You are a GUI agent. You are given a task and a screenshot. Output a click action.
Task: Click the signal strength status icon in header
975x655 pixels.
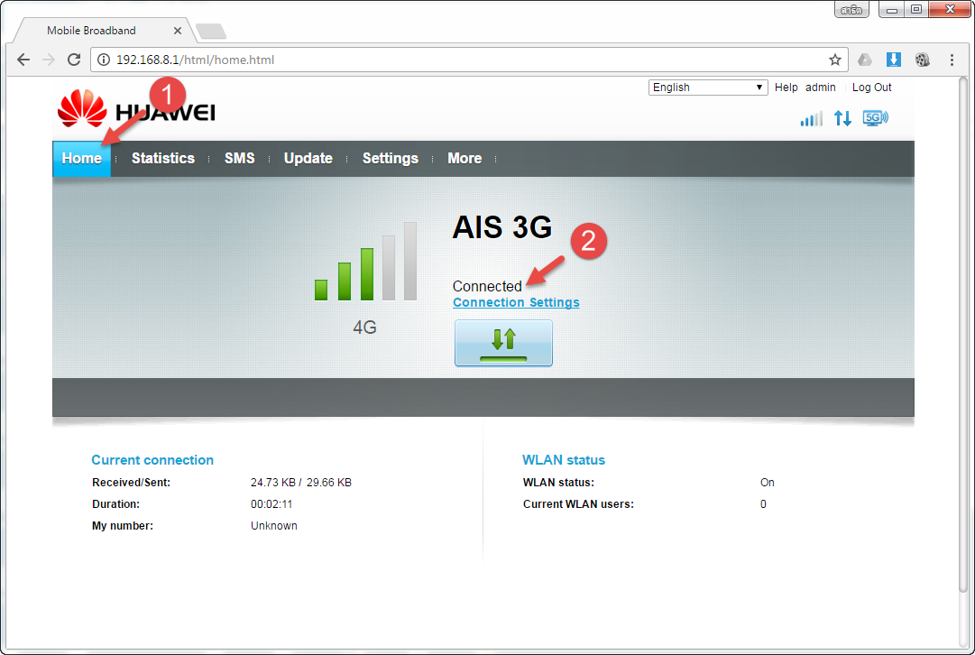pyautogui.click(x=812, y=118)
